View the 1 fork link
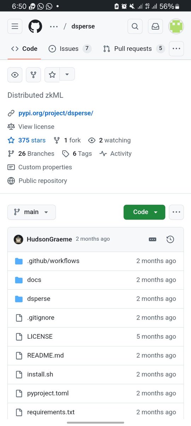Screen dimensions: 191x426 (67, 140)
